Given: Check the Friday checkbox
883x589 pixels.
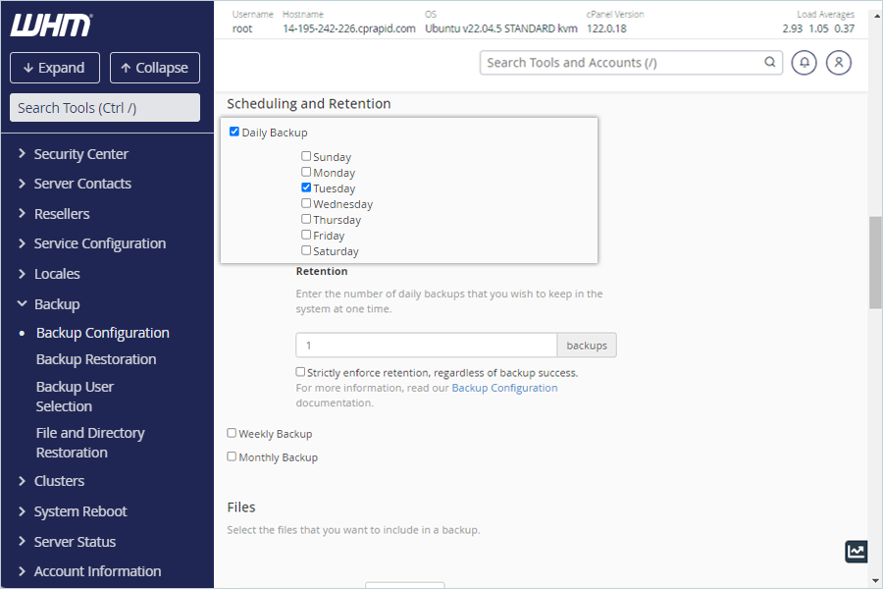Looking at the screenshot, I should tap(306, 235).
